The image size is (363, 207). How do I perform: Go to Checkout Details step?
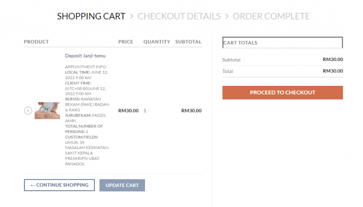[179, 16]
